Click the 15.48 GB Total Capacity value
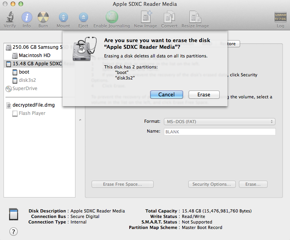Image resolution: width=290 pixels, height=240 pixels. 217,211
